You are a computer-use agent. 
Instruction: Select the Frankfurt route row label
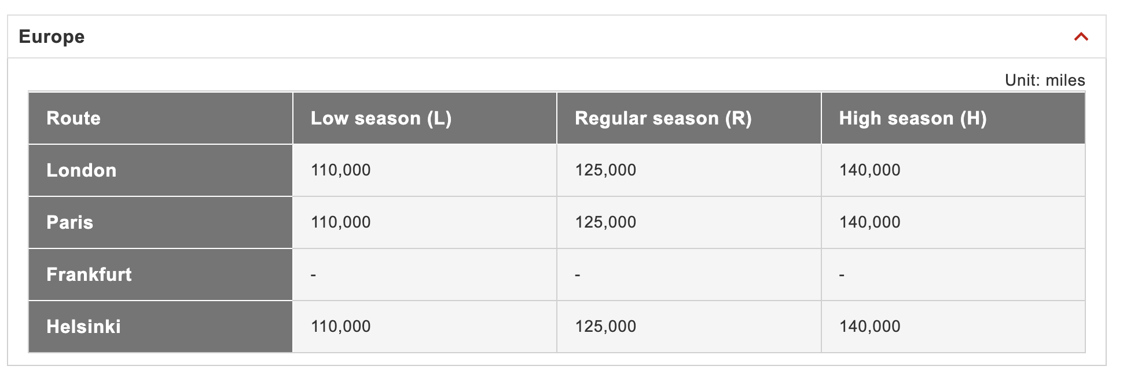89,274
